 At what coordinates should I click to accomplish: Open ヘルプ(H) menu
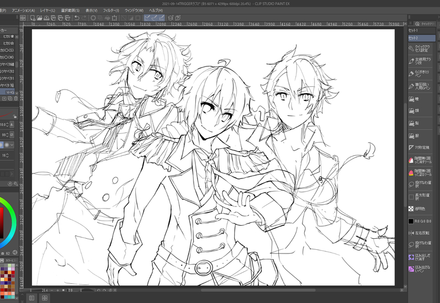click(x=156, y=10)
